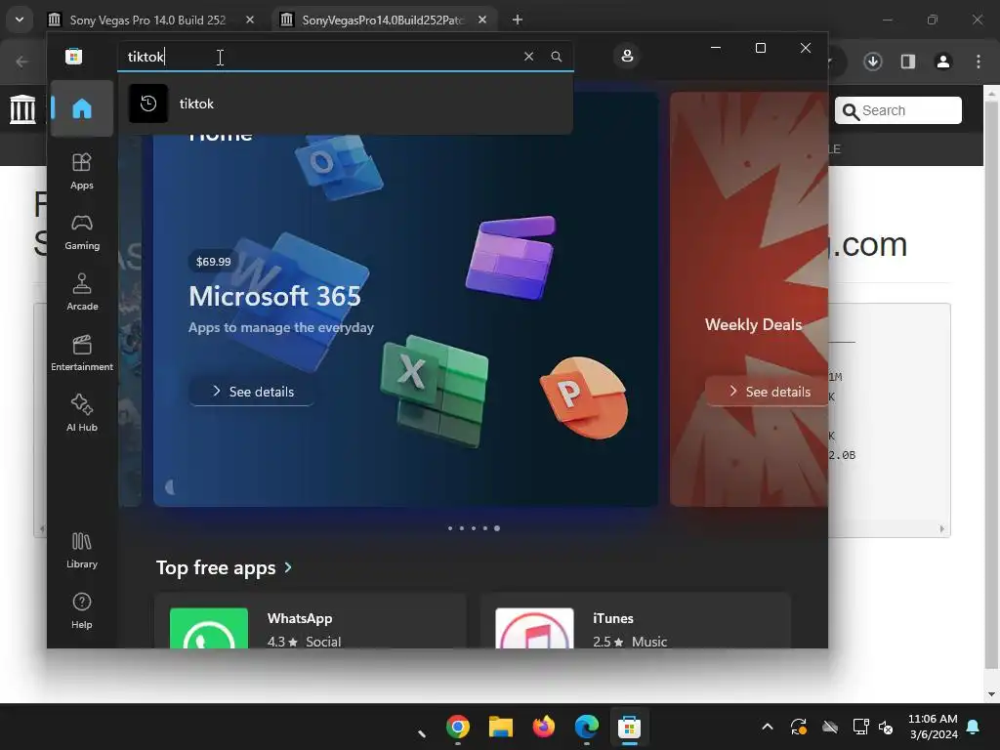Image resolution: width=1000 pixels, height=750 pixels.
Task: Open browser tab search dropdown
Action: (x=20, y=20)
